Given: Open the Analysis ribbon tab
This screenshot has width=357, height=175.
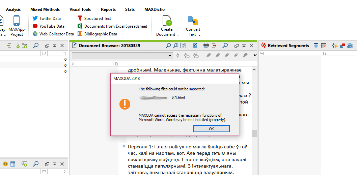Looking at the screenshot, I should (13, 9).
